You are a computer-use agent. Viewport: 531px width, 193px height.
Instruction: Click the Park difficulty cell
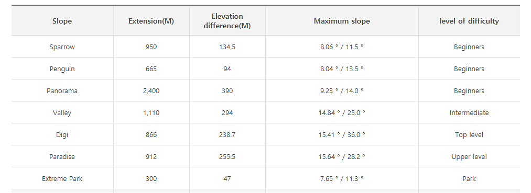(x=469, y=179)
